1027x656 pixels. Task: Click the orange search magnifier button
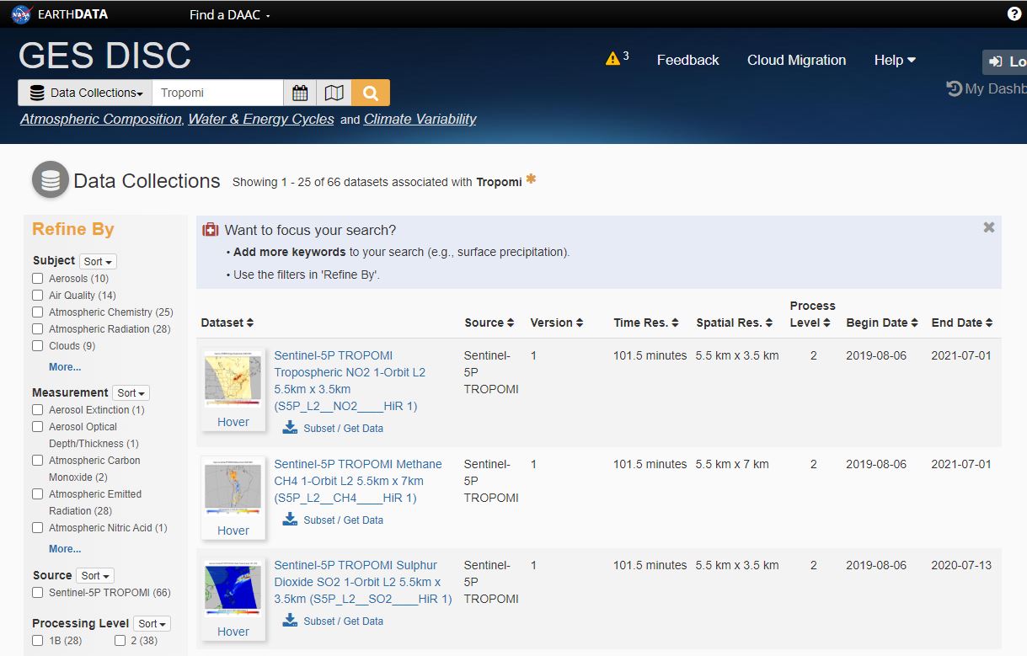coord(371,93)
